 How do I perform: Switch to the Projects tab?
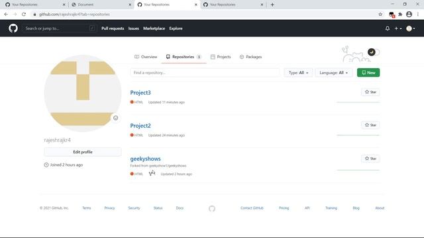[221, 57]
